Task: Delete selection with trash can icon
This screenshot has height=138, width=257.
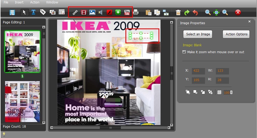Action: point(178,12)
